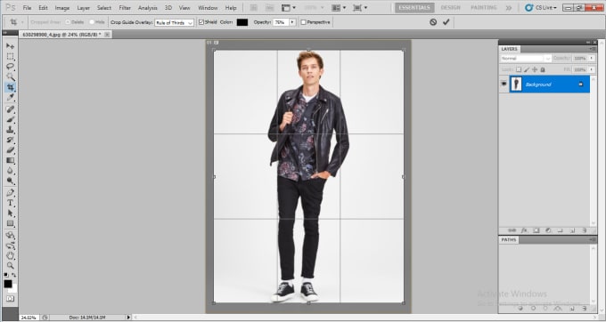Enable the Perspective checkbox

coord(303,22)
